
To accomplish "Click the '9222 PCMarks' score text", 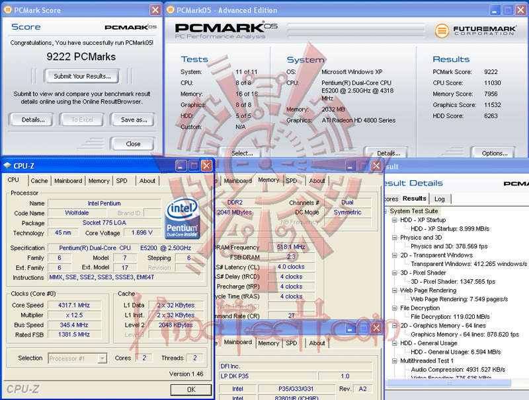I will [x=81, y=57].
